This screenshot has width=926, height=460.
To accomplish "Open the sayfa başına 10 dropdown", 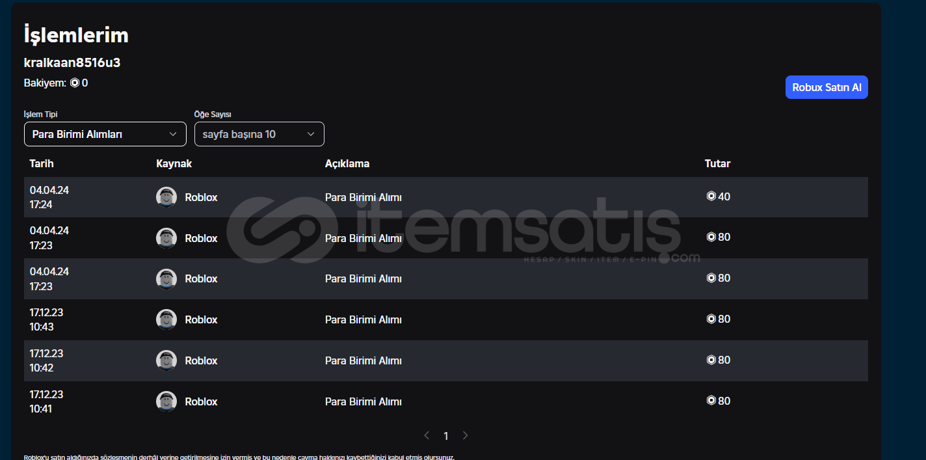I will [259, 134].
